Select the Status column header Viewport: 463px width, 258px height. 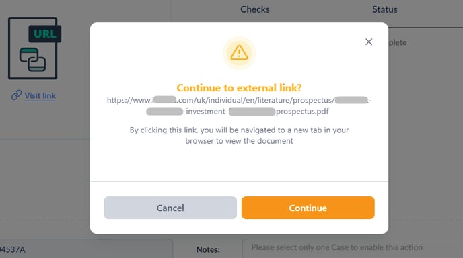(384, 9)
